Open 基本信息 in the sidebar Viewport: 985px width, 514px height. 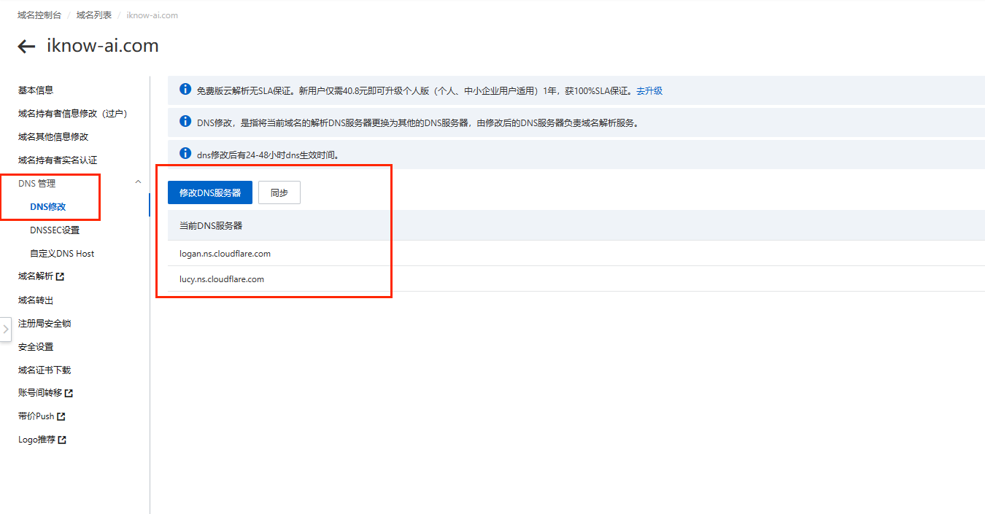36,90
